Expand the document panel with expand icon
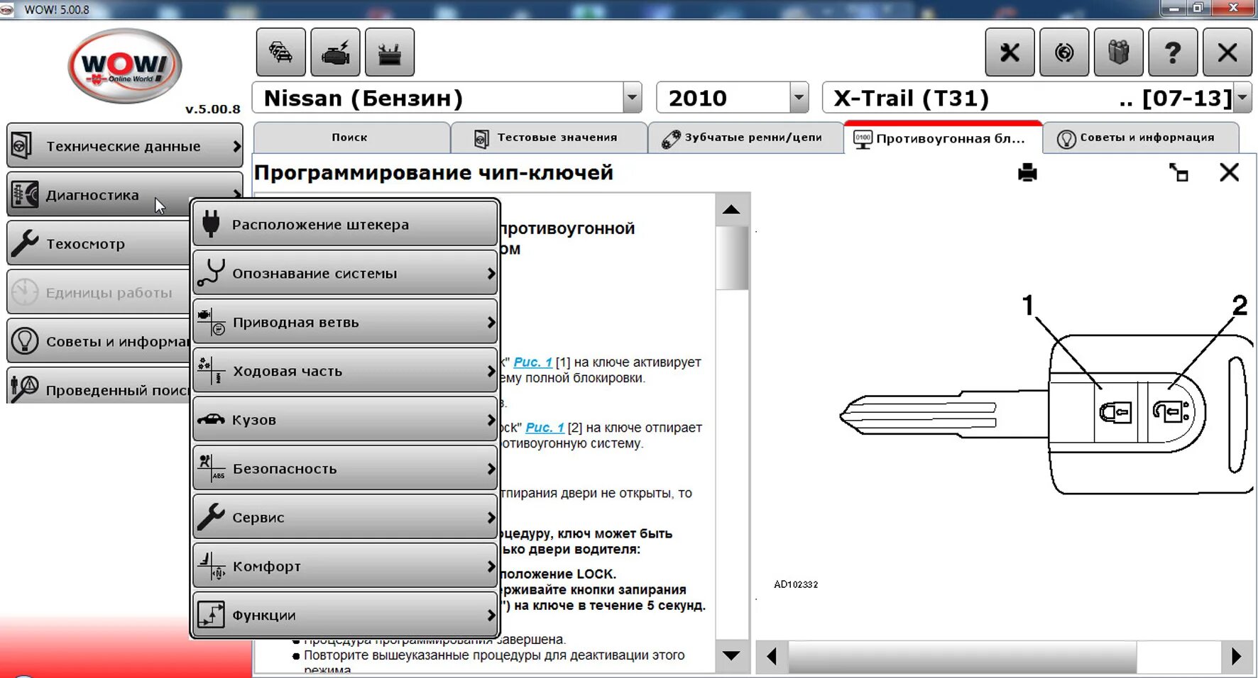The width and height of the screenshot is (1258, 678). [1178, 172]
